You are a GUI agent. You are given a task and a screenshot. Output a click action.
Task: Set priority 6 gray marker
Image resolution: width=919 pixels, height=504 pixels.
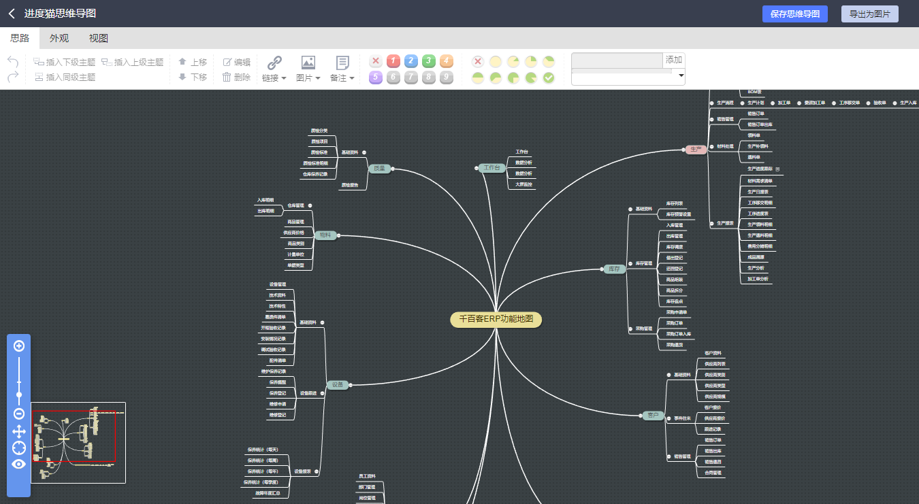[x=393, y=78]
